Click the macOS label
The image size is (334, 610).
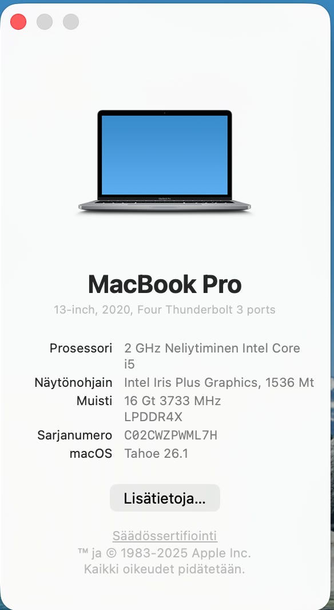pyautogui.click(x=91, y=454)
